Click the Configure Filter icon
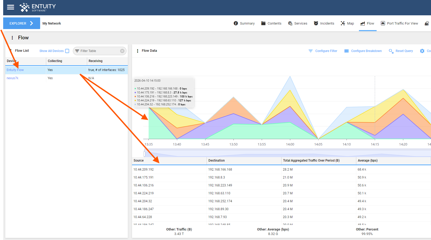 coord(311,51)
